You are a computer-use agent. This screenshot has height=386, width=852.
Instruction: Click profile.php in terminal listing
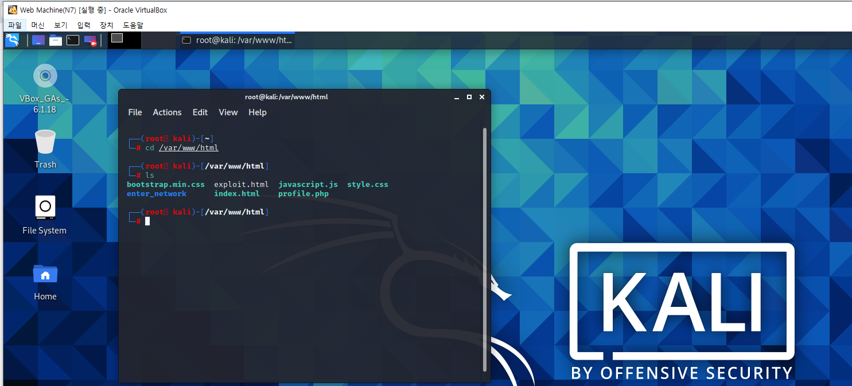[x=304, y=194]
